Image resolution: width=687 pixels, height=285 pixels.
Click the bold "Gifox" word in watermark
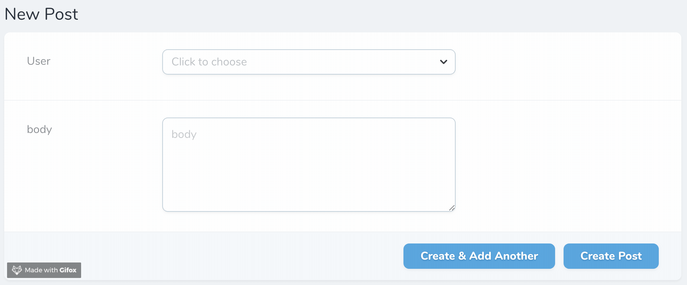[68, 270]
